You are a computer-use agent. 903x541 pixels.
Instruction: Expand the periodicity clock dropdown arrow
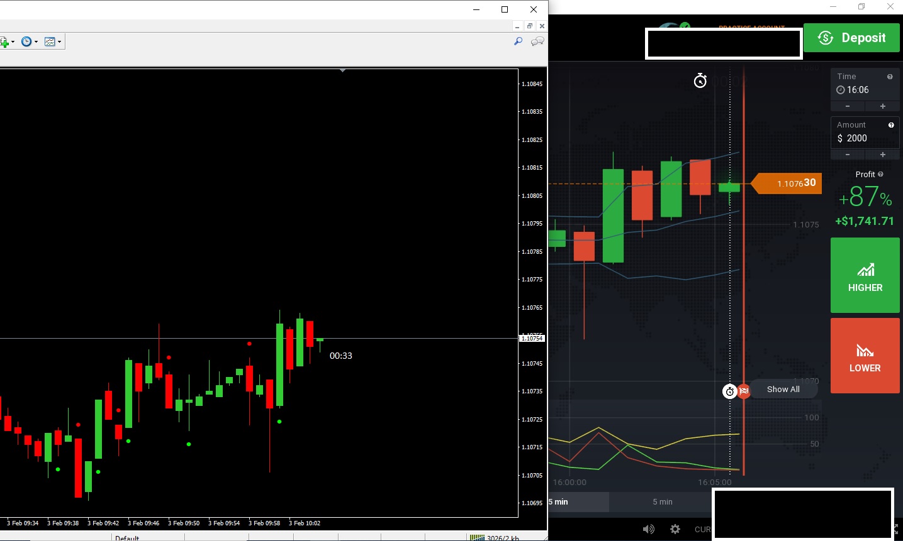36,42
